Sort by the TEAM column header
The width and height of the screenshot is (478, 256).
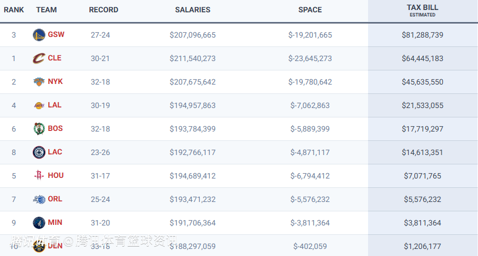click(46, 10)
